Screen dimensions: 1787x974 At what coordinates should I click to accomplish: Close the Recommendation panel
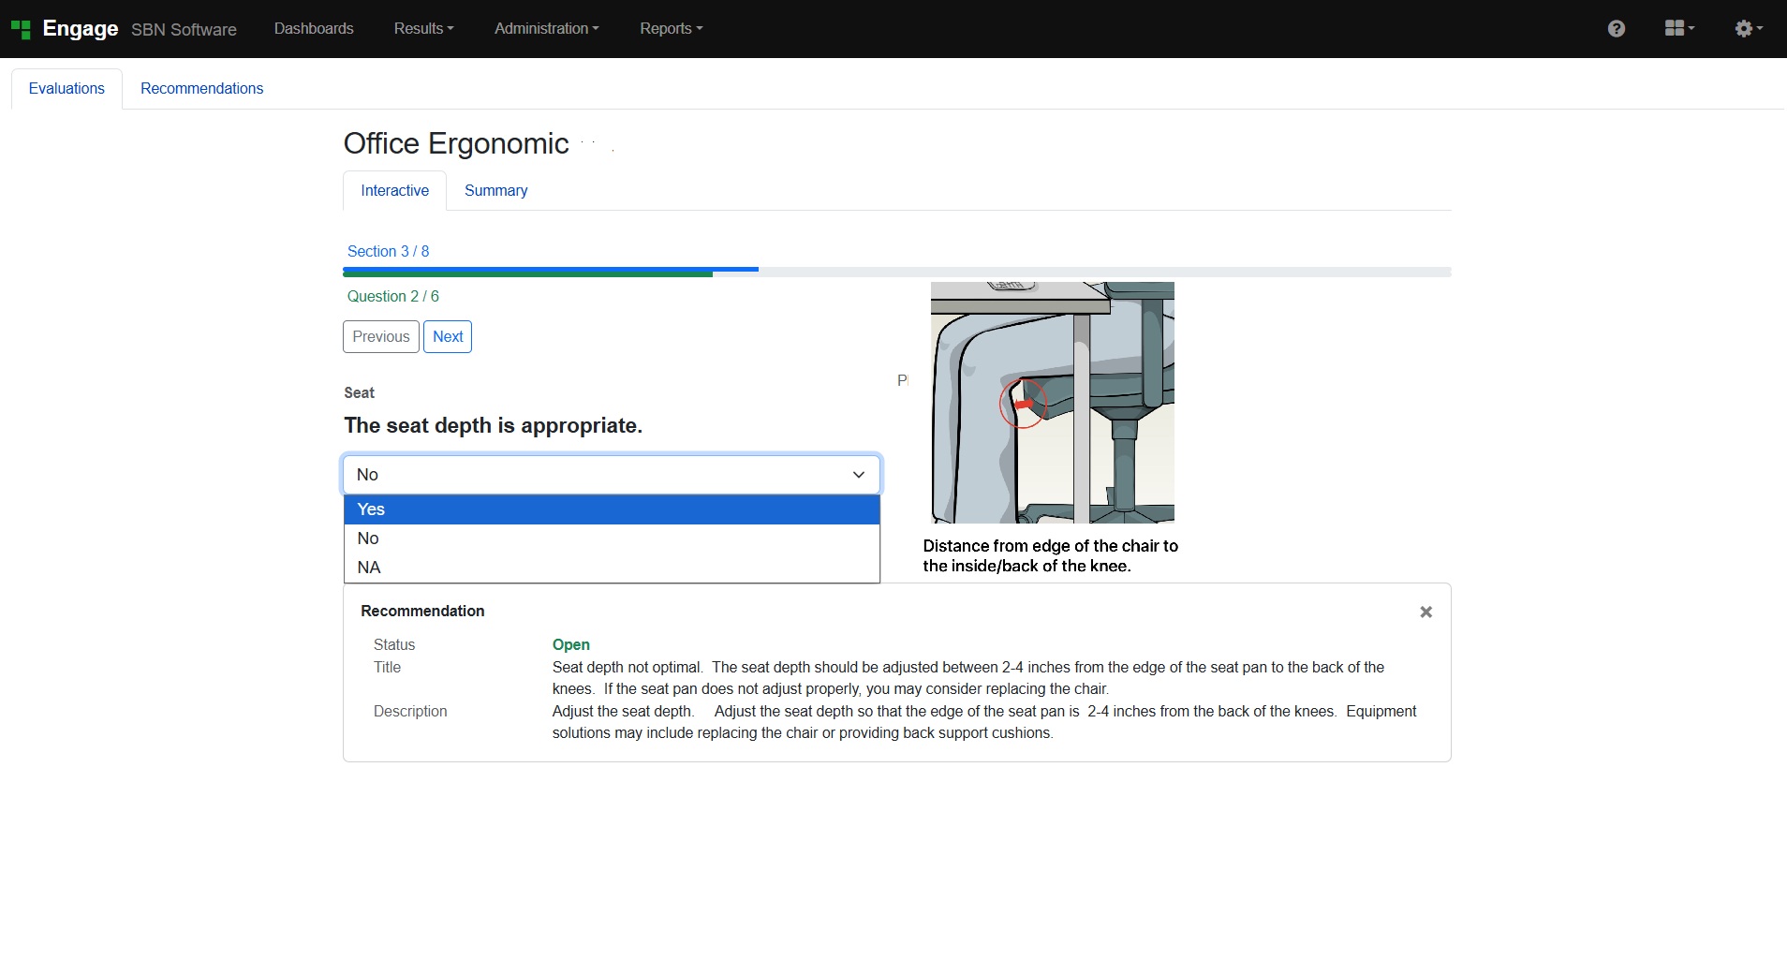click(x=1425, y=612)
